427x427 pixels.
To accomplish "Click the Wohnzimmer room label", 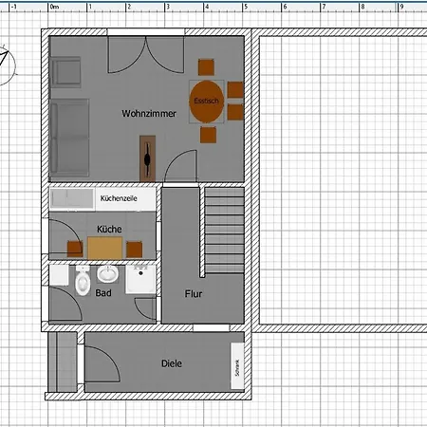I will pos(149,114).
